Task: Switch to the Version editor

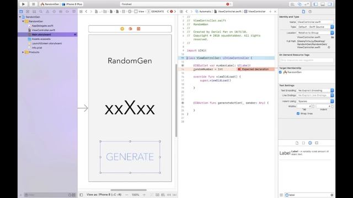Action: click(307, 4)
